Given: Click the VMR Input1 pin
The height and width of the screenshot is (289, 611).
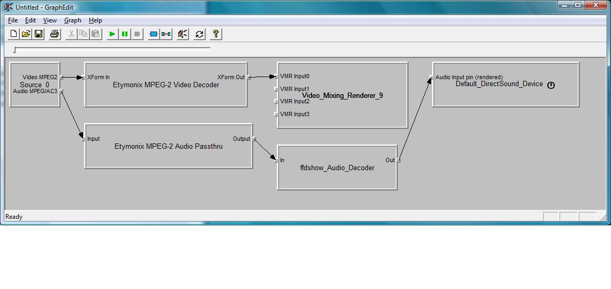Looking at the screenshot, I should 276,89.
